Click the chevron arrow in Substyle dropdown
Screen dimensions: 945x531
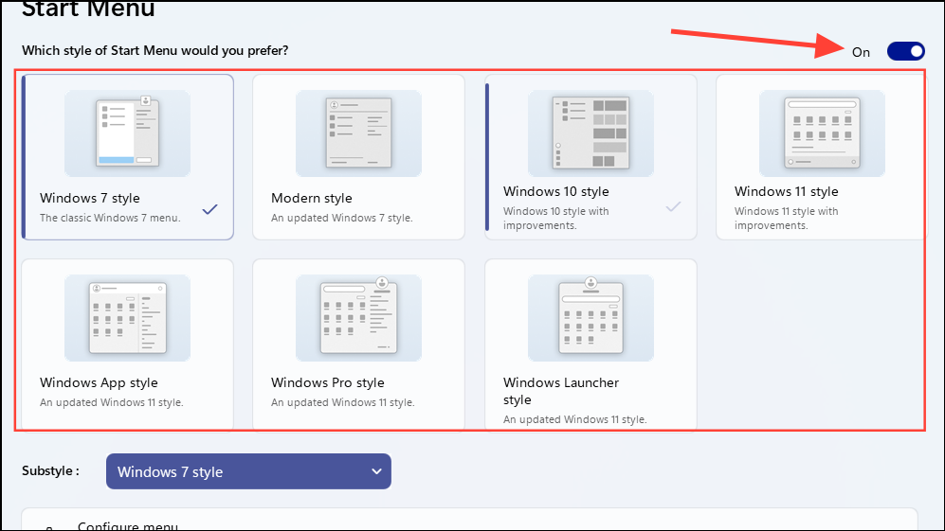coord(376,471)
